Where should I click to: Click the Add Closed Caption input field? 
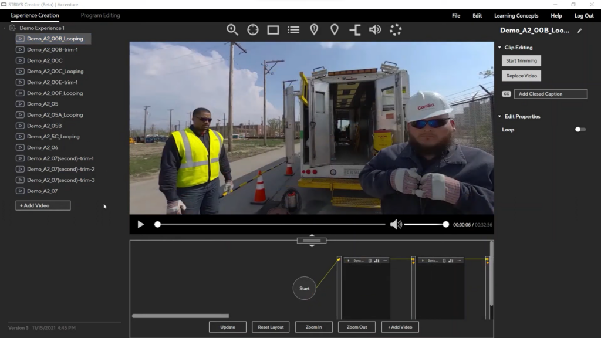[550, 94]
